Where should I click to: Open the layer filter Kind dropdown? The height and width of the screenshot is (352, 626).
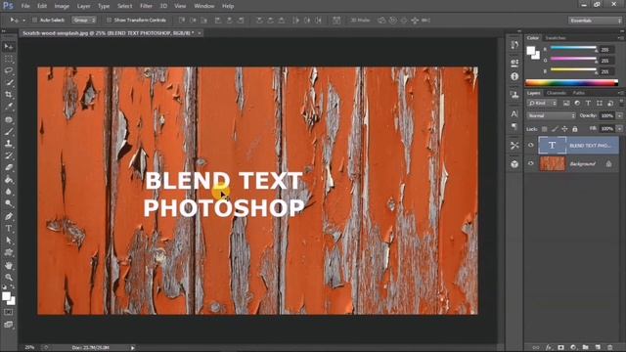pos(542,103)
